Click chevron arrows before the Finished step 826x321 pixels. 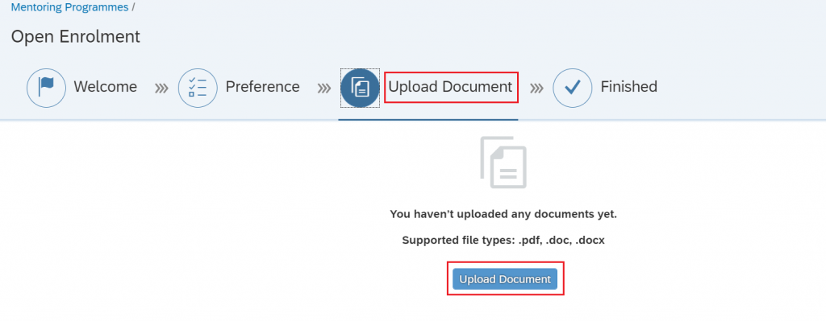click(x=536, y=88)
